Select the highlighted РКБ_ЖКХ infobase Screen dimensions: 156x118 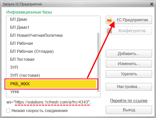51,84
